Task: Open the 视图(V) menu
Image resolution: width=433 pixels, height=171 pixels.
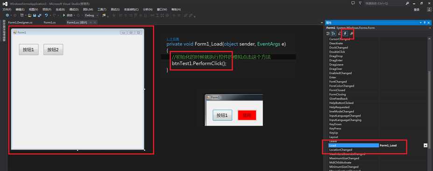Action: click(33, 10)
